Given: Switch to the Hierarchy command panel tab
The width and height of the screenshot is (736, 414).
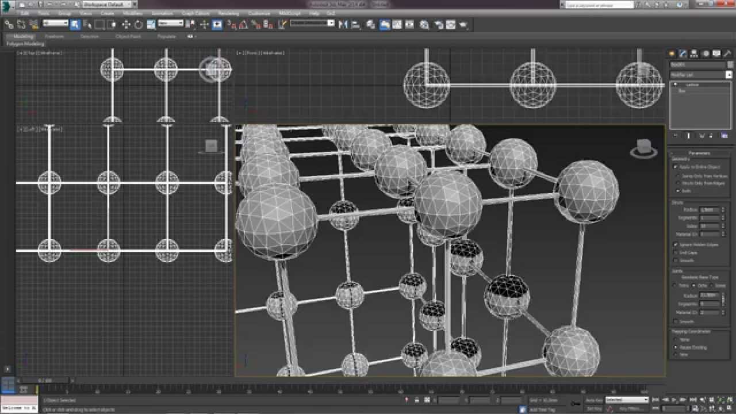Looking at the screenshot, I should [x=694, y=53].
